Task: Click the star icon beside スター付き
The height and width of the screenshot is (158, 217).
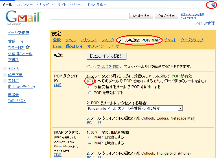Action: [x=28, y=47]
